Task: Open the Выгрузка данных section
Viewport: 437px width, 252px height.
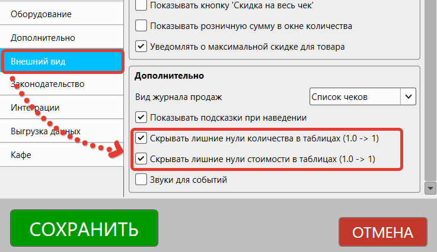Action: 45,131
